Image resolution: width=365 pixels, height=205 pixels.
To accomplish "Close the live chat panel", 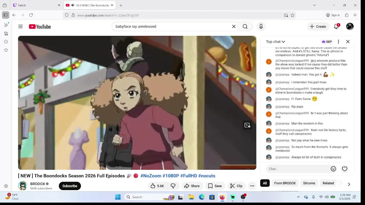I will coord(348,42).
